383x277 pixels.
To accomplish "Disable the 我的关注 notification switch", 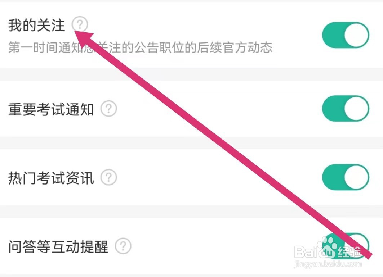I will coord(346,35).
